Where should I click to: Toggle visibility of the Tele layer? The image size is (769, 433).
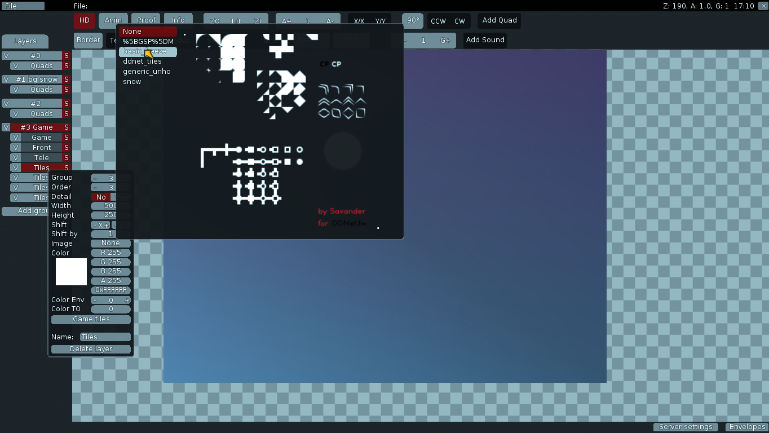(16, 158)
